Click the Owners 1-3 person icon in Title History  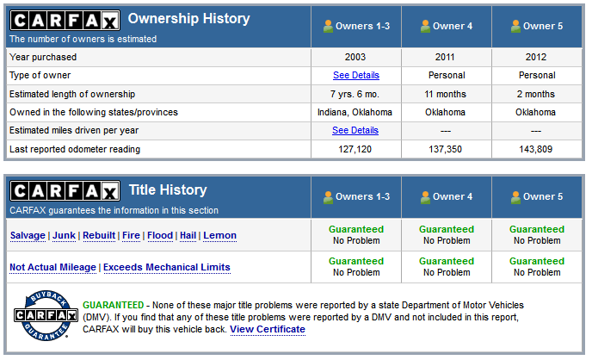click(x=328, y=196)
